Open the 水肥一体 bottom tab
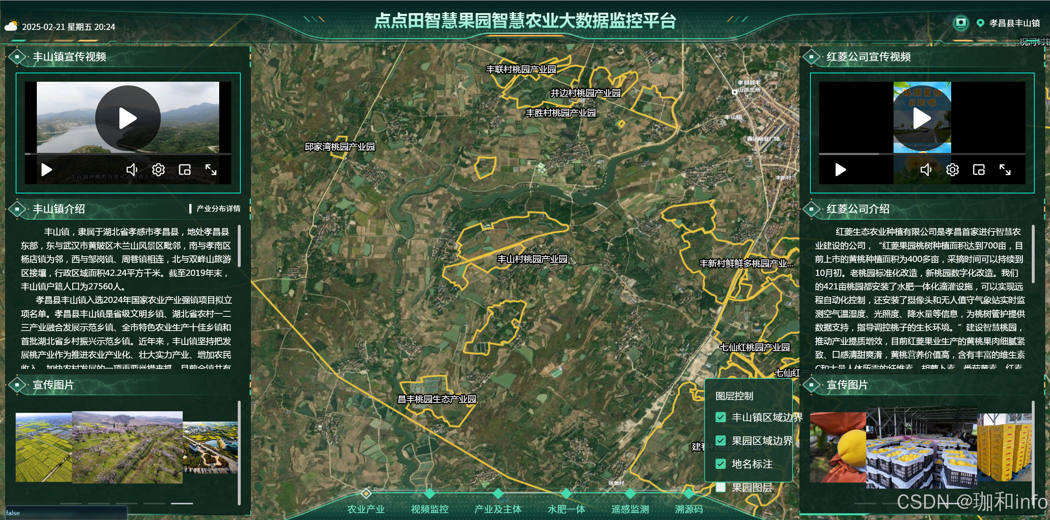The image size is (1050, 520). pos(566,509)
